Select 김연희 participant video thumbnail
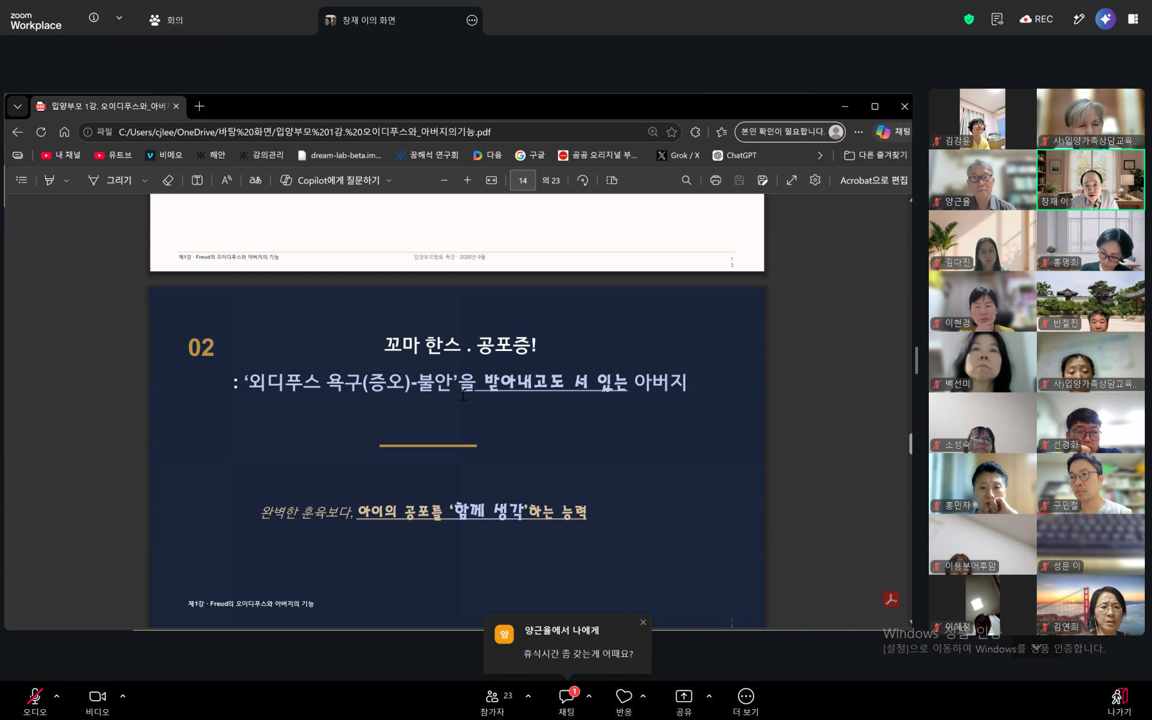This screenshot has height=720, width=1152. coord(1090,605)
